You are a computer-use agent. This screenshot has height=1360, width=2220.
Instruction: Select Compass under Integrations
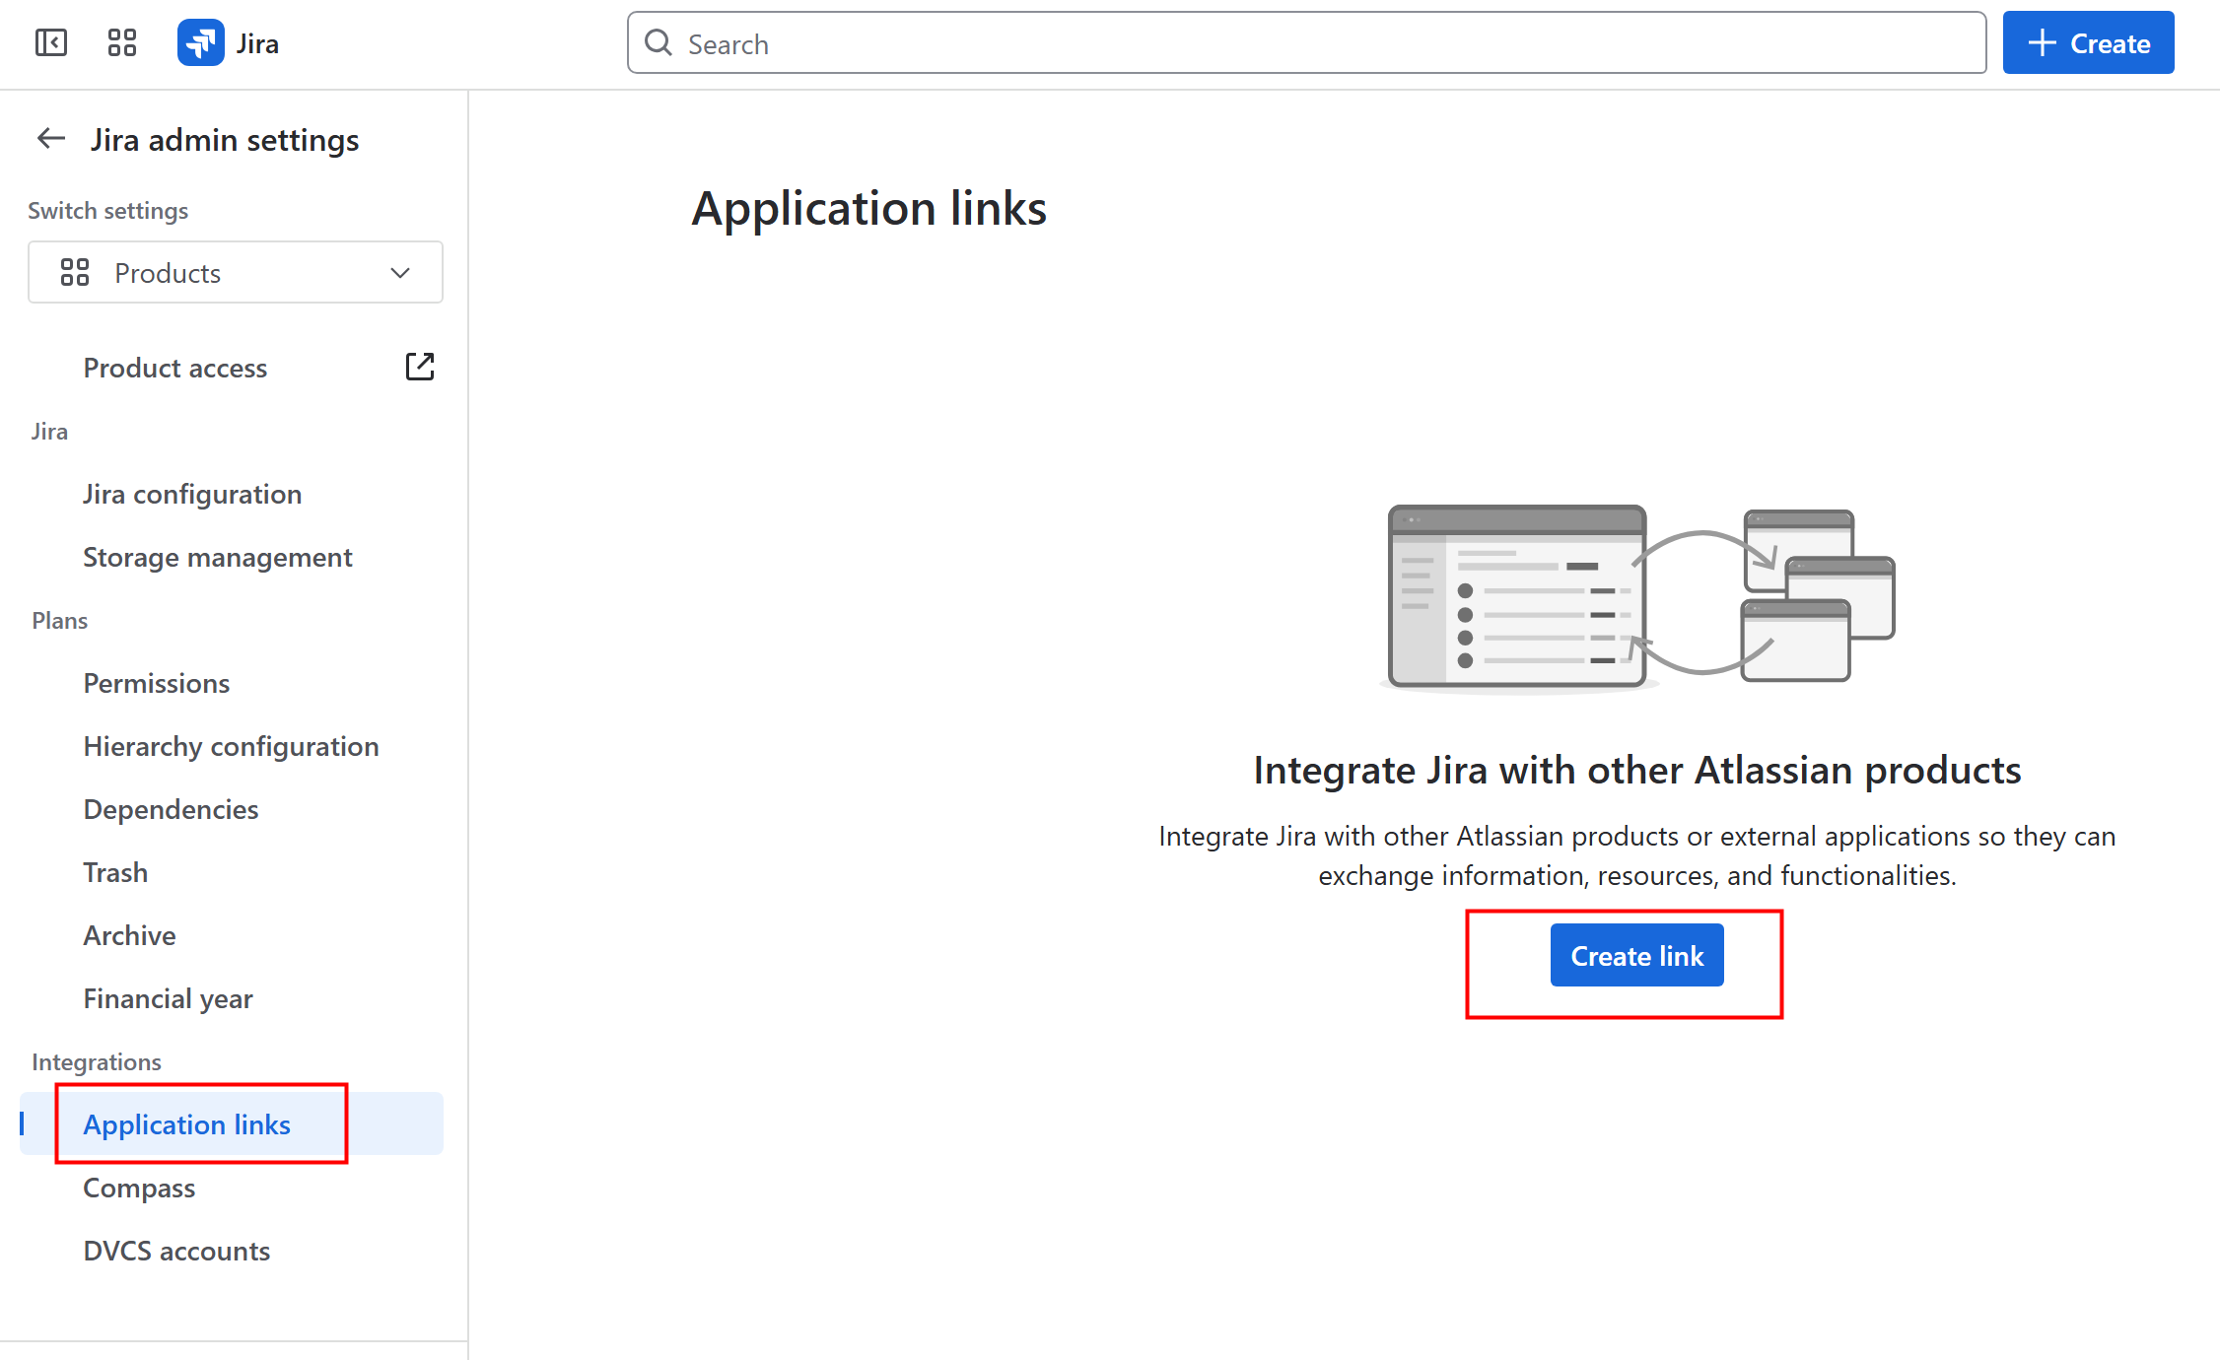point(139,1188)
